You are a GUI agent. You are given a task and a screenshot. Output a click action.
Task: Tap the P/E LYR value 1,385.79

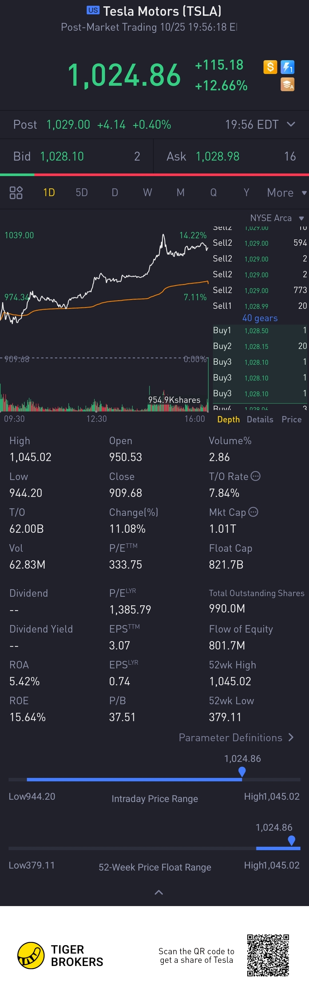pos(130,609)
